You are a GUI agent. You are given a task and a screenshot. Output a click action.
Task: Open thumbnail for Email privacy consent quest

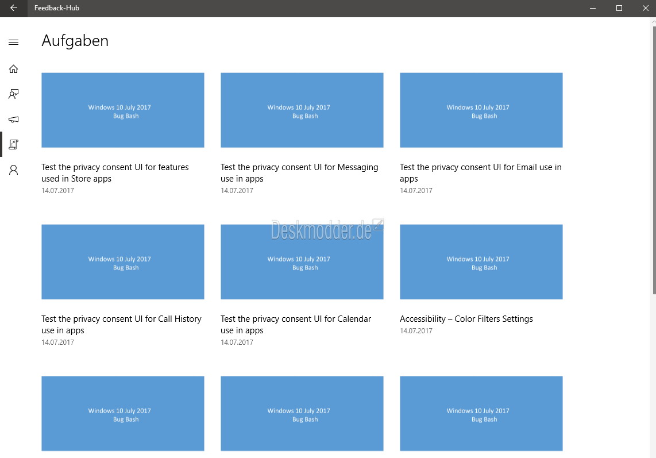(x=481, y=110)
